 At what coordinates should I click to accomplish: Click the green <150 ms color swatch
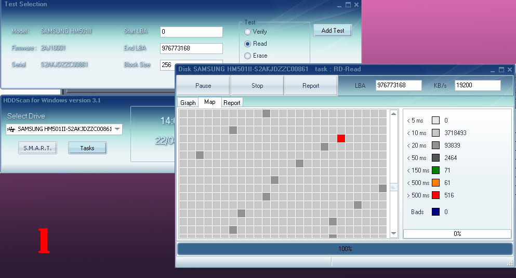click(x=436, y=170)
